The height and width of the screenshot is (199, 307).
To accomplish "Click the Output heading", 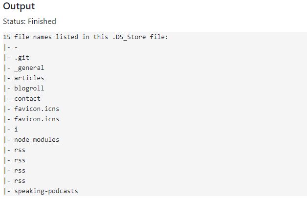I will [x=20, y=6].
